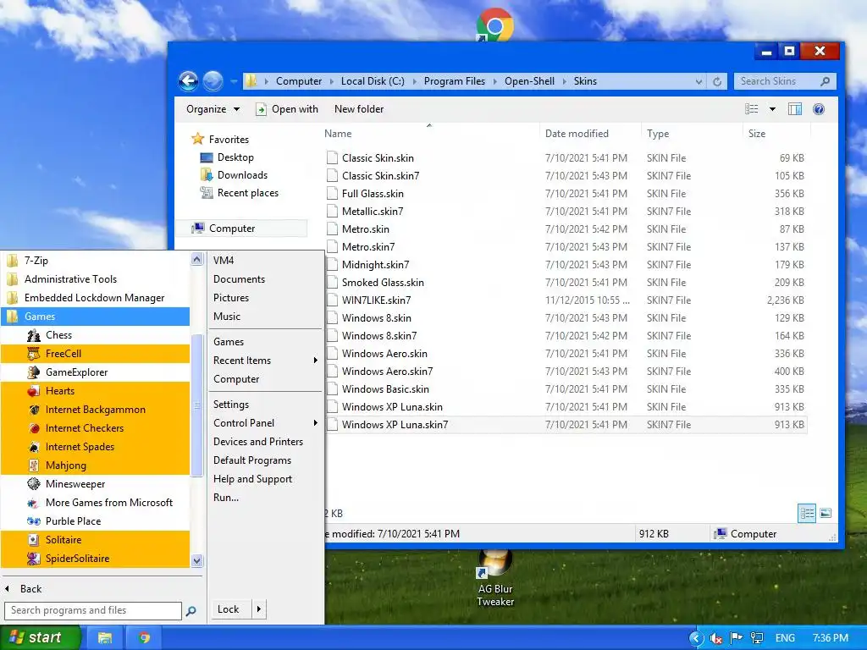Open the recent pages dropdown near Forward button
This screenshot has height=650, width=867.
(234, 81)
